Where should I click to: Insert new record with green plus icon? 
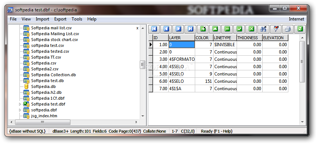[203, 29]
